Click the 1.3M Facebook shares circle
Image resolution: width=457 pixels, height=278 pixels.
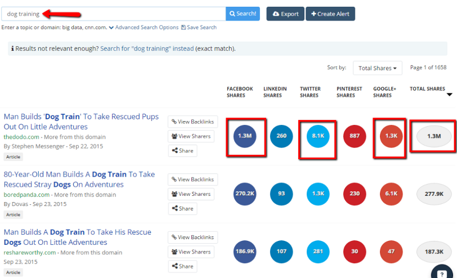click(x=245, y=136)
